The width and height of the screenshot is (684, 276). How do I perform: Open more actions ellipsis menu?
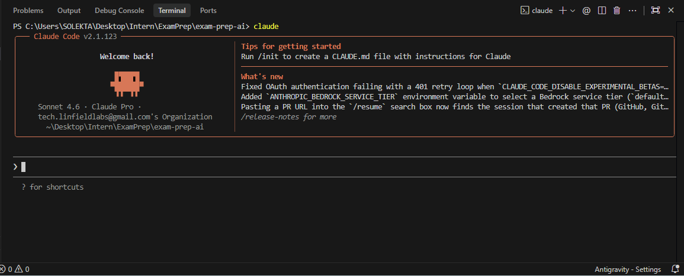click(x=632, y=11)
